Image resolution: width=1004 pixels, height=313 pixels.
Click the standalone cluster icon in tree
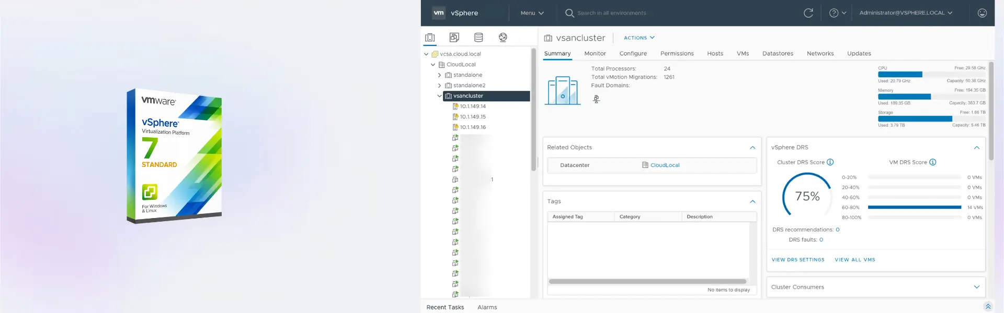click(x=448, y=75)
